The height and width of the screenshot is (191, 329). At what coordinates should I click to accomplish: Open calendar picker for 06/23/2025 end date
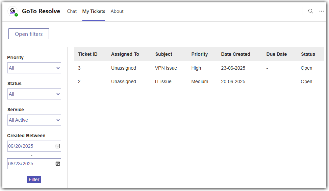coord(58,164)
